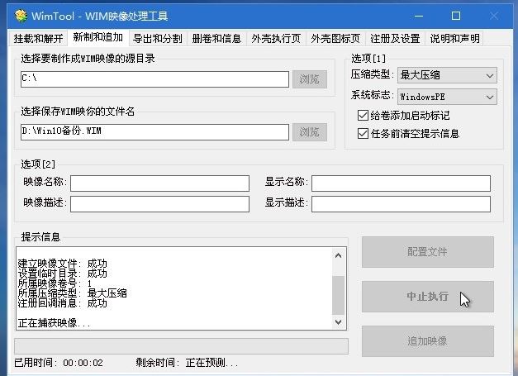Click the 追加映像 button
This screenshot has height=376, width=518.
point(427,341)
